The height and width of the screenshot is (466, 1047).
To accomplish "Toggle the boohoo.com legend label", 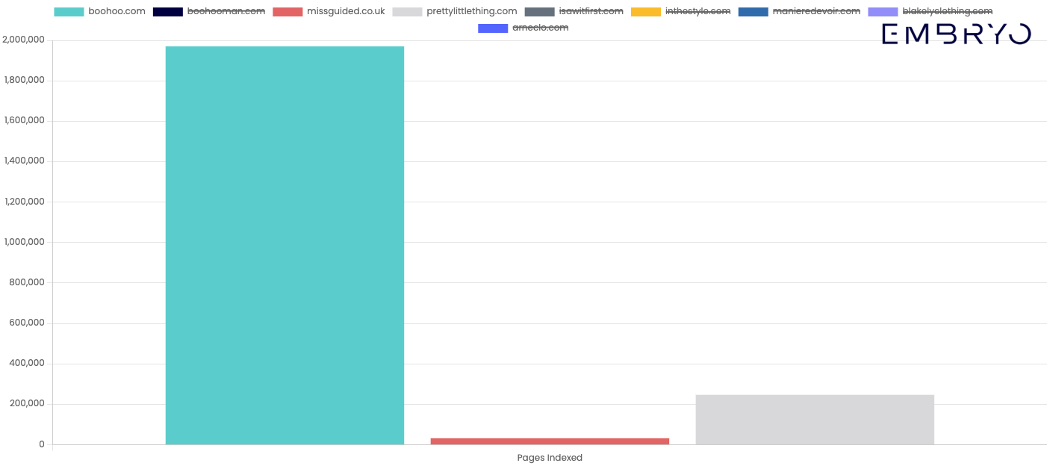I will coord(116,11).
